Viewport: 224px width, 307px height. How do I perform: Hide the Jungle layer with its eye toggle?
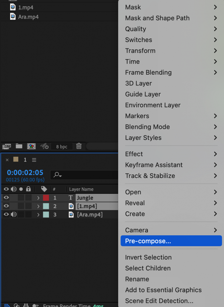tap(6, 198)
